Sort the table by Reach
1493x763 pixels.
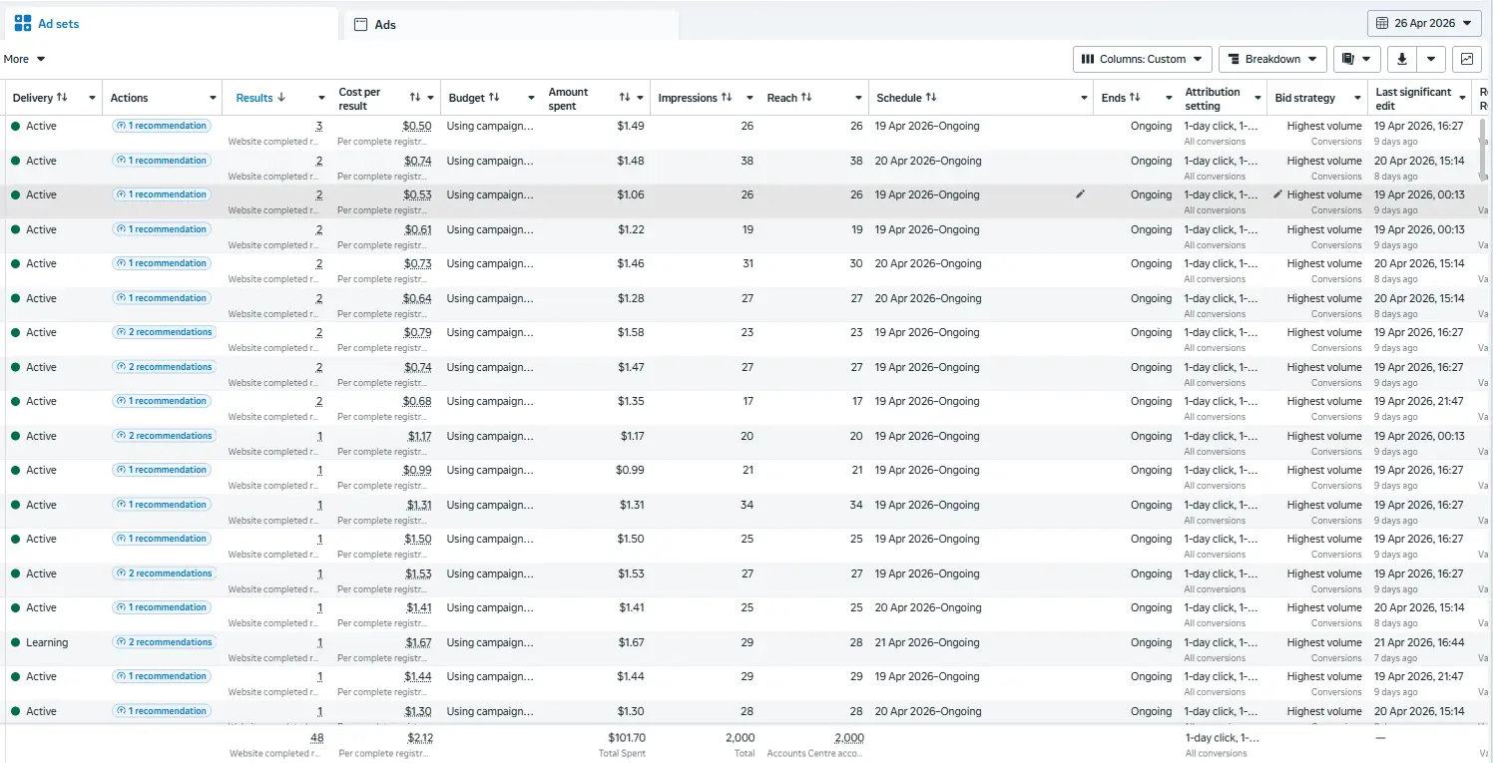[x=806, y=98]
